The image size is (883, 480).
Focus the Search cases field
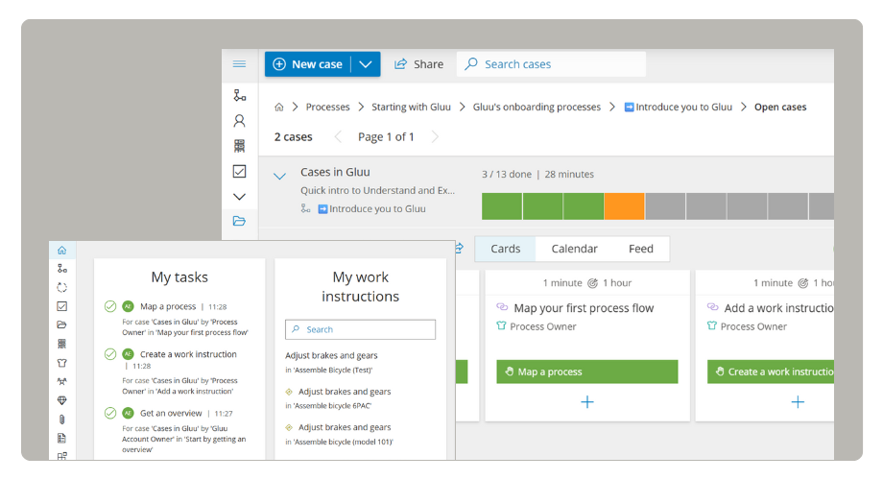point(551,64)
